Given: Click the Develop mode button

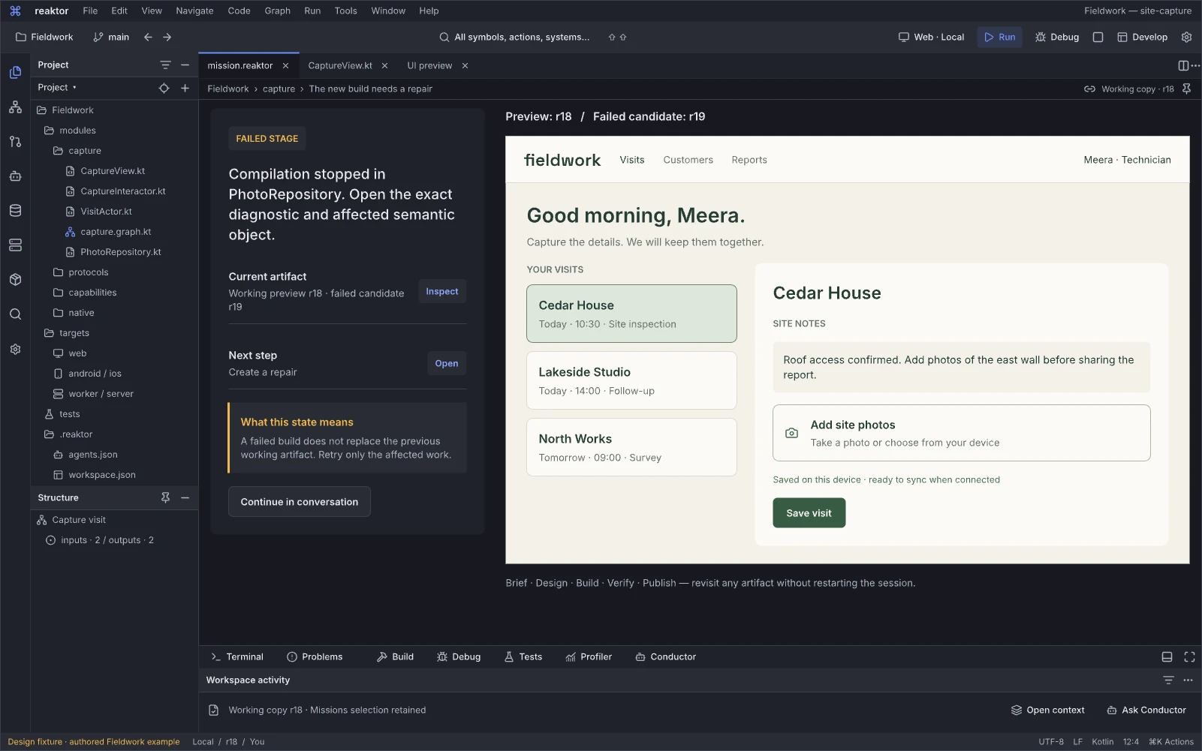Looking at the screenshot, I should click(1142, 37).
